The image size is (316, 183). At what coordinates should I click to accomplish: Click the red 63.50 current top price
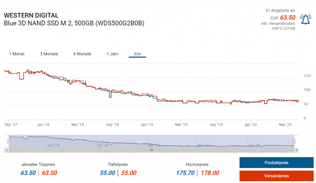coord(49,173)
